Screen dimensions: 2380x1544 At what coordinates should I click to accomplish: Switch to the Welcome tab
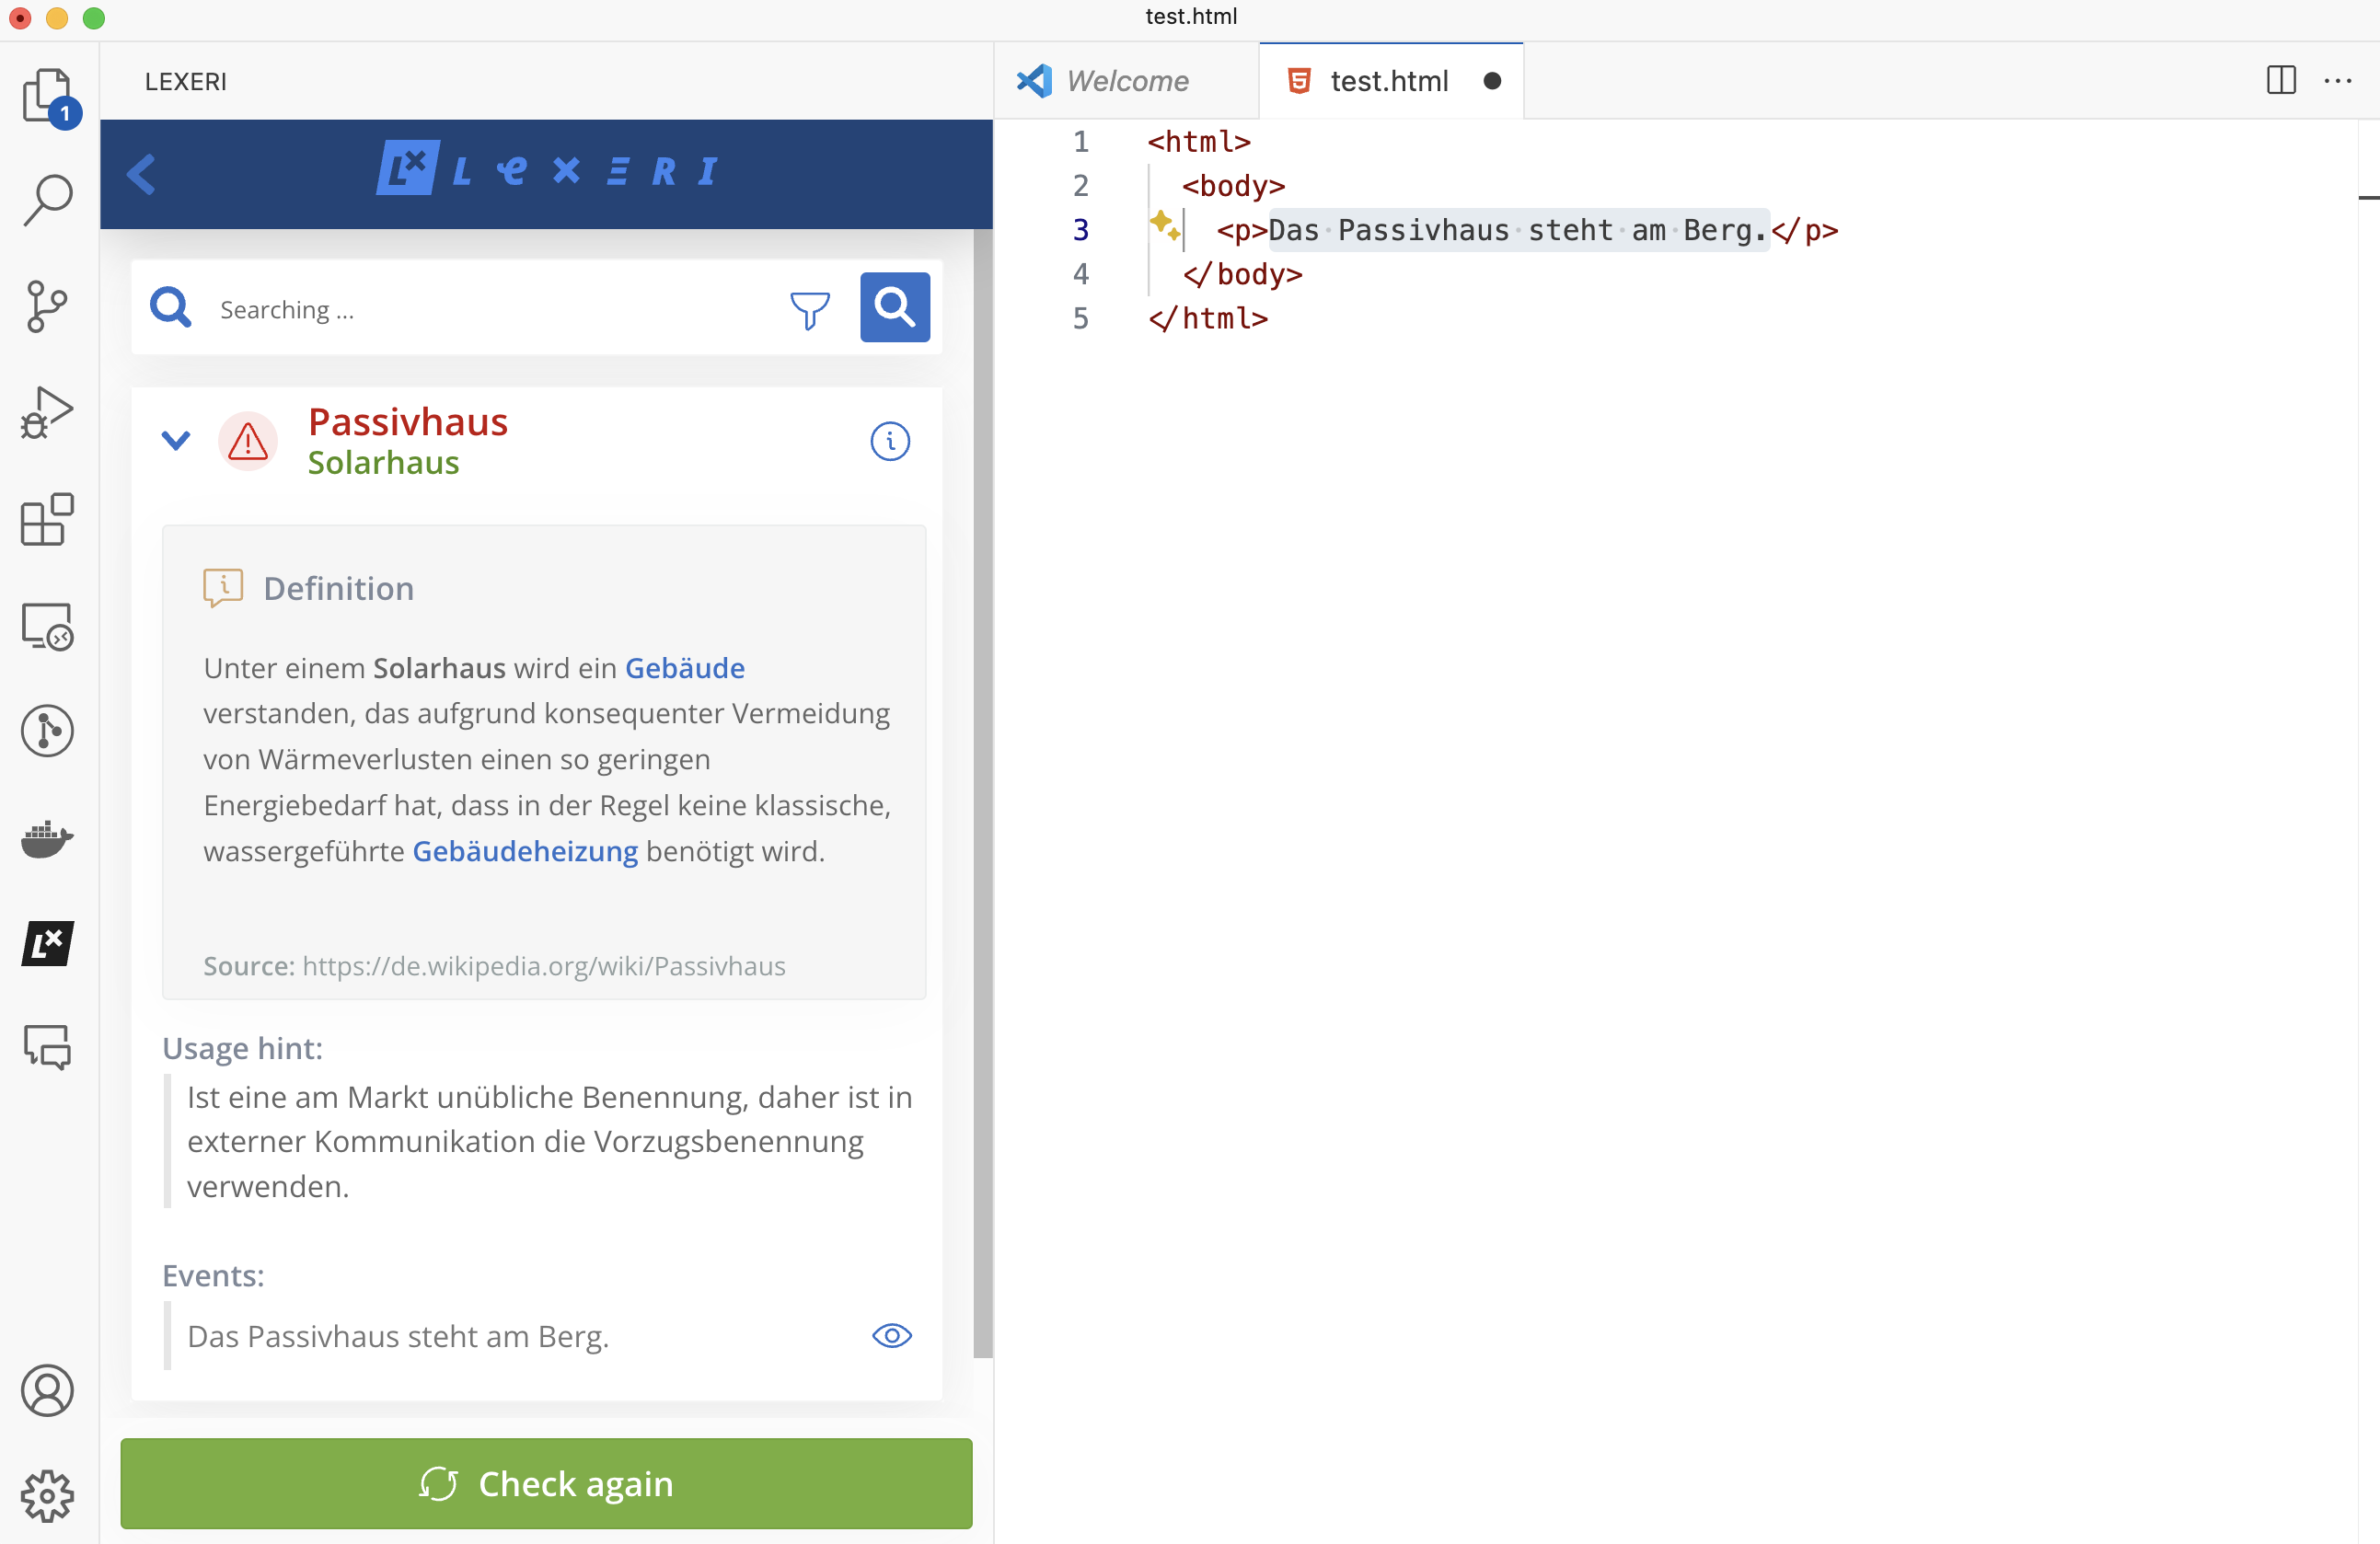(x=1125, y=80)
